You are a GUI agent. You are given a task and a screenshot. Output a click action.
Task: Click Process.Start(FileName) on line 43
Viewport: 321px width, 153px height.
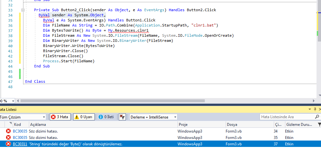coord(69,61)
